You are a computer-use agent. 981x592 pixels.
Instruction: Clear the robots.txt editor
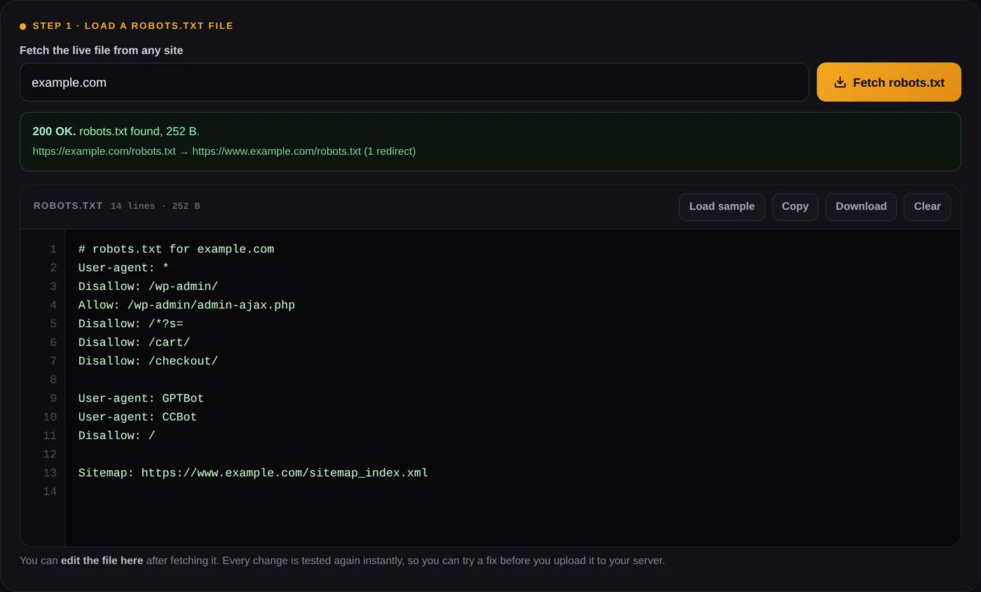[x=927, y=207]
